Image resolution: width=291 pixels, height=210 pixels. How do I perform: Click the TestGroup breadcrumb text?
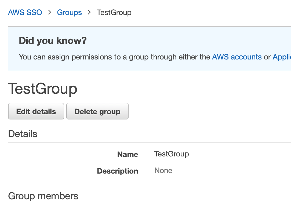114,12
